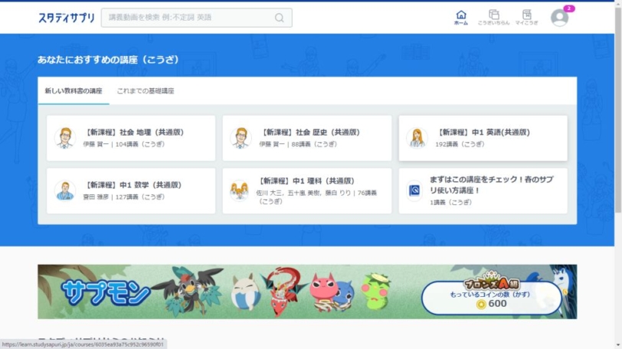Click the スタディサプリ logo

[x=66, y=18]
